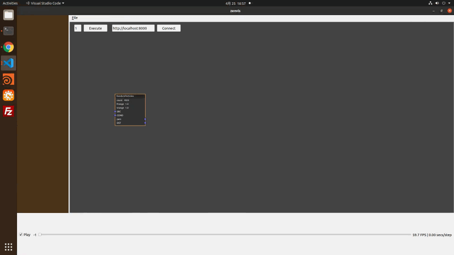454x255 pixels.
Task: Open power icon in top bar
Action: point(444,3)
